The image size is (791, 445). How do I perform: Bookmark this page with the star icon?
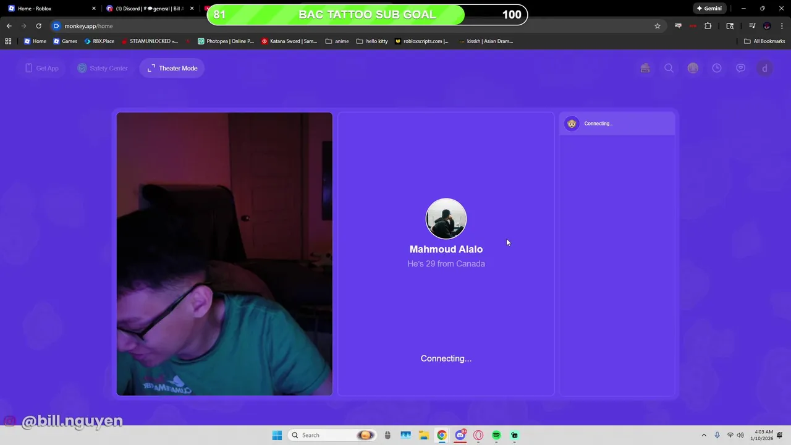coord(658,26)
